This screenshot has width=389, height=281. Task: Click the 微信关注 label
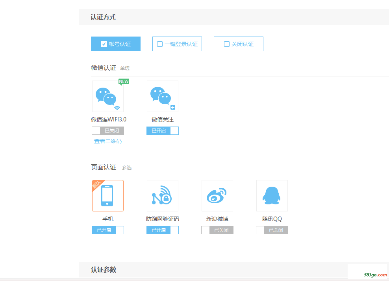163,119
